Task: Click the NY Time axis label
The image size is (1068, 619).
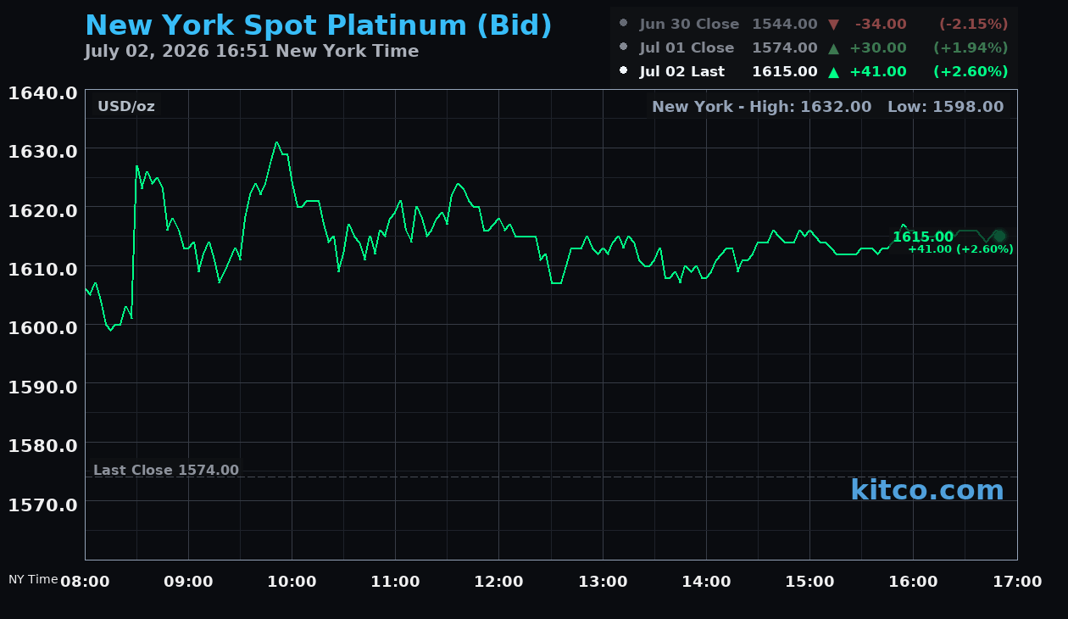Action: 33,579
